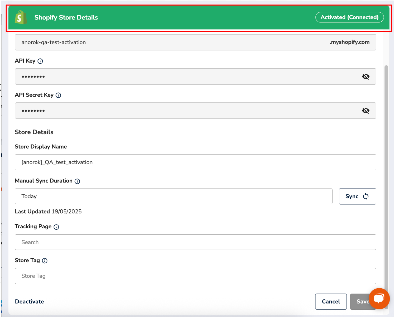Image resolution: width=394 pixels, height=317 pixels.
Task: Click the vertical scrollbar of the dialog
Action: tap(386, 187)
